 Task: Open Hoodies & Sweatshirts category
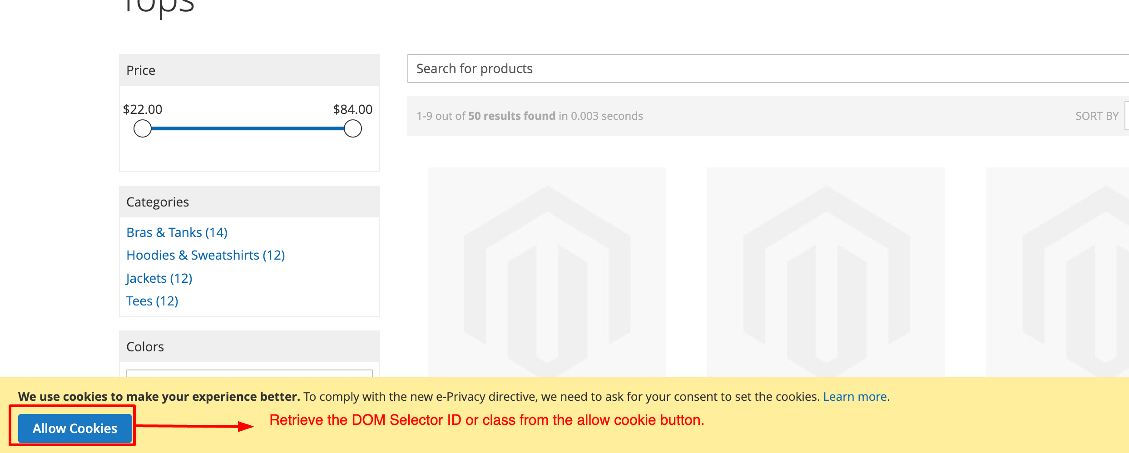coord(205,255)
